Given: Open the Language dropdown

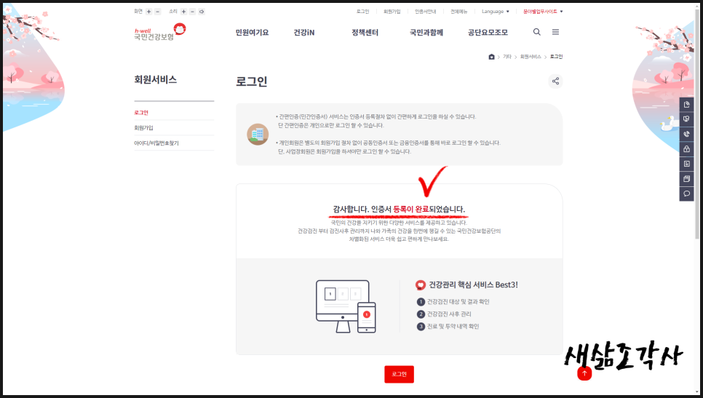Looking at the screenshot, I should pos(496,12).
